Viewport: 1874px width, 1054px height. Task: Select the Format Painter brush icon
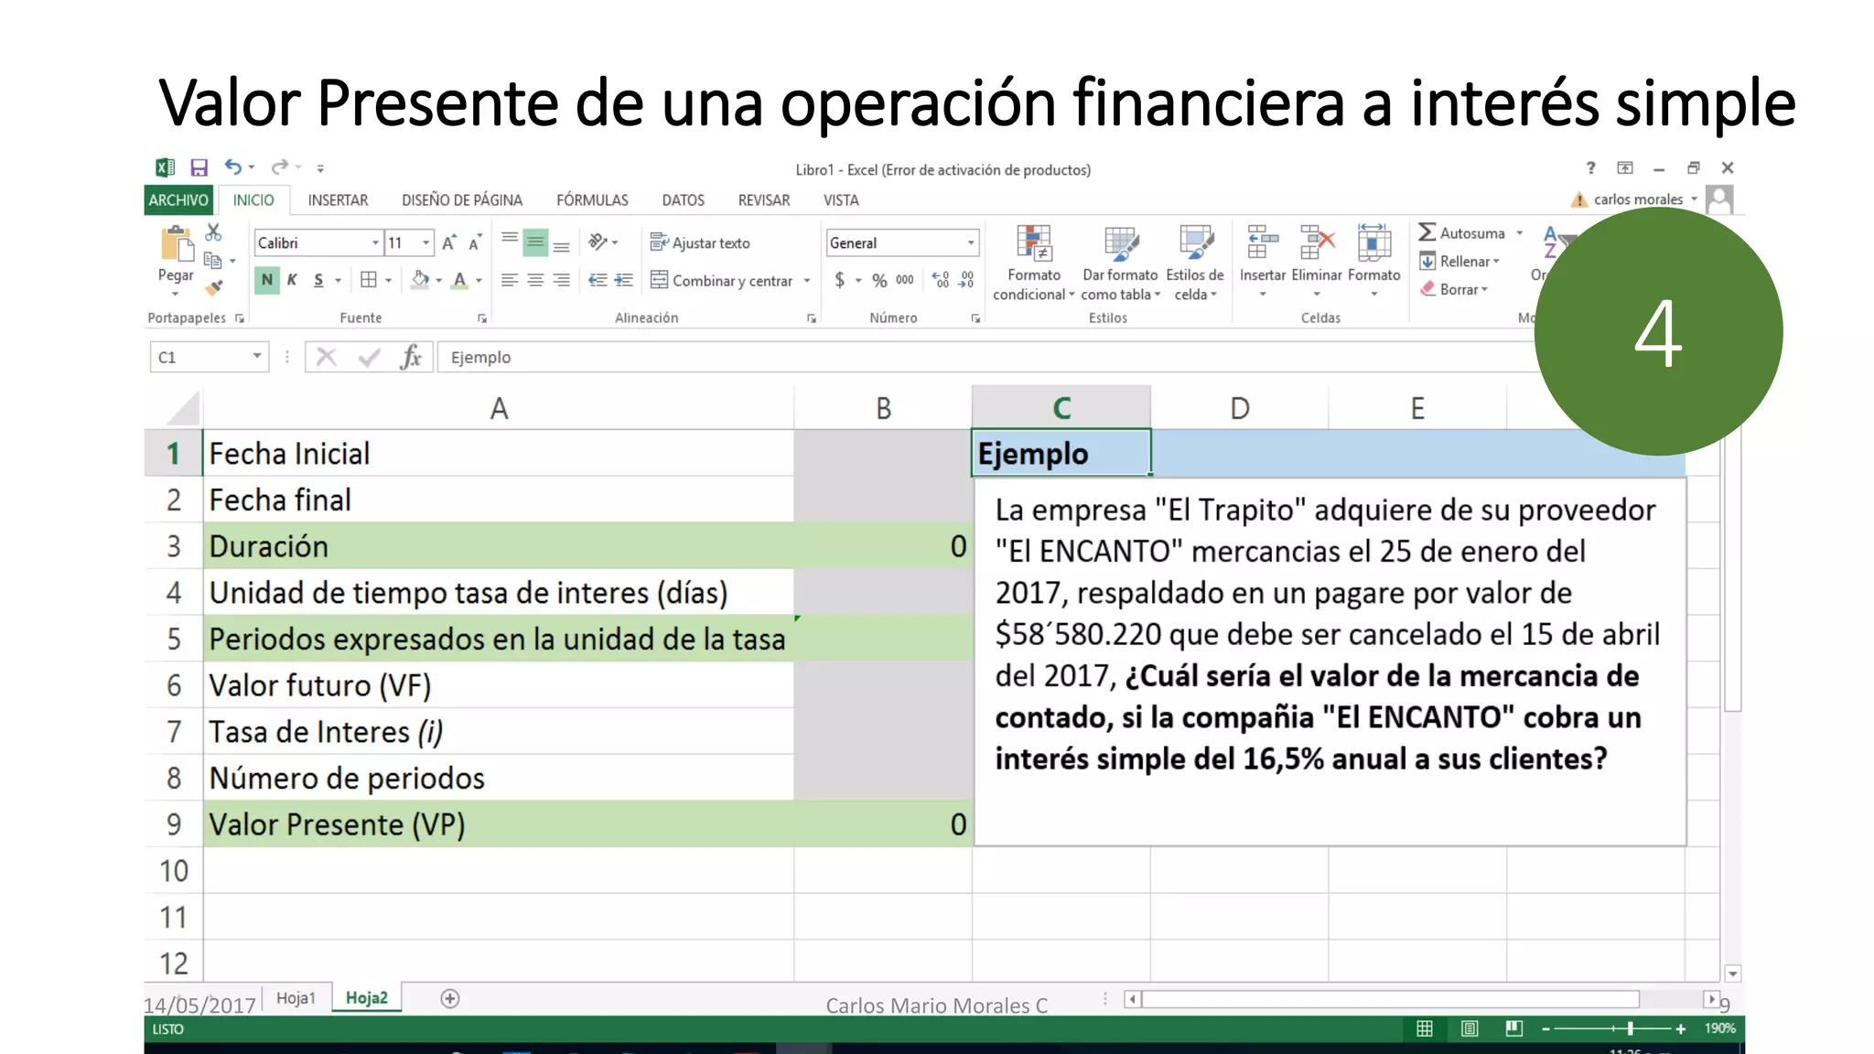213,287
